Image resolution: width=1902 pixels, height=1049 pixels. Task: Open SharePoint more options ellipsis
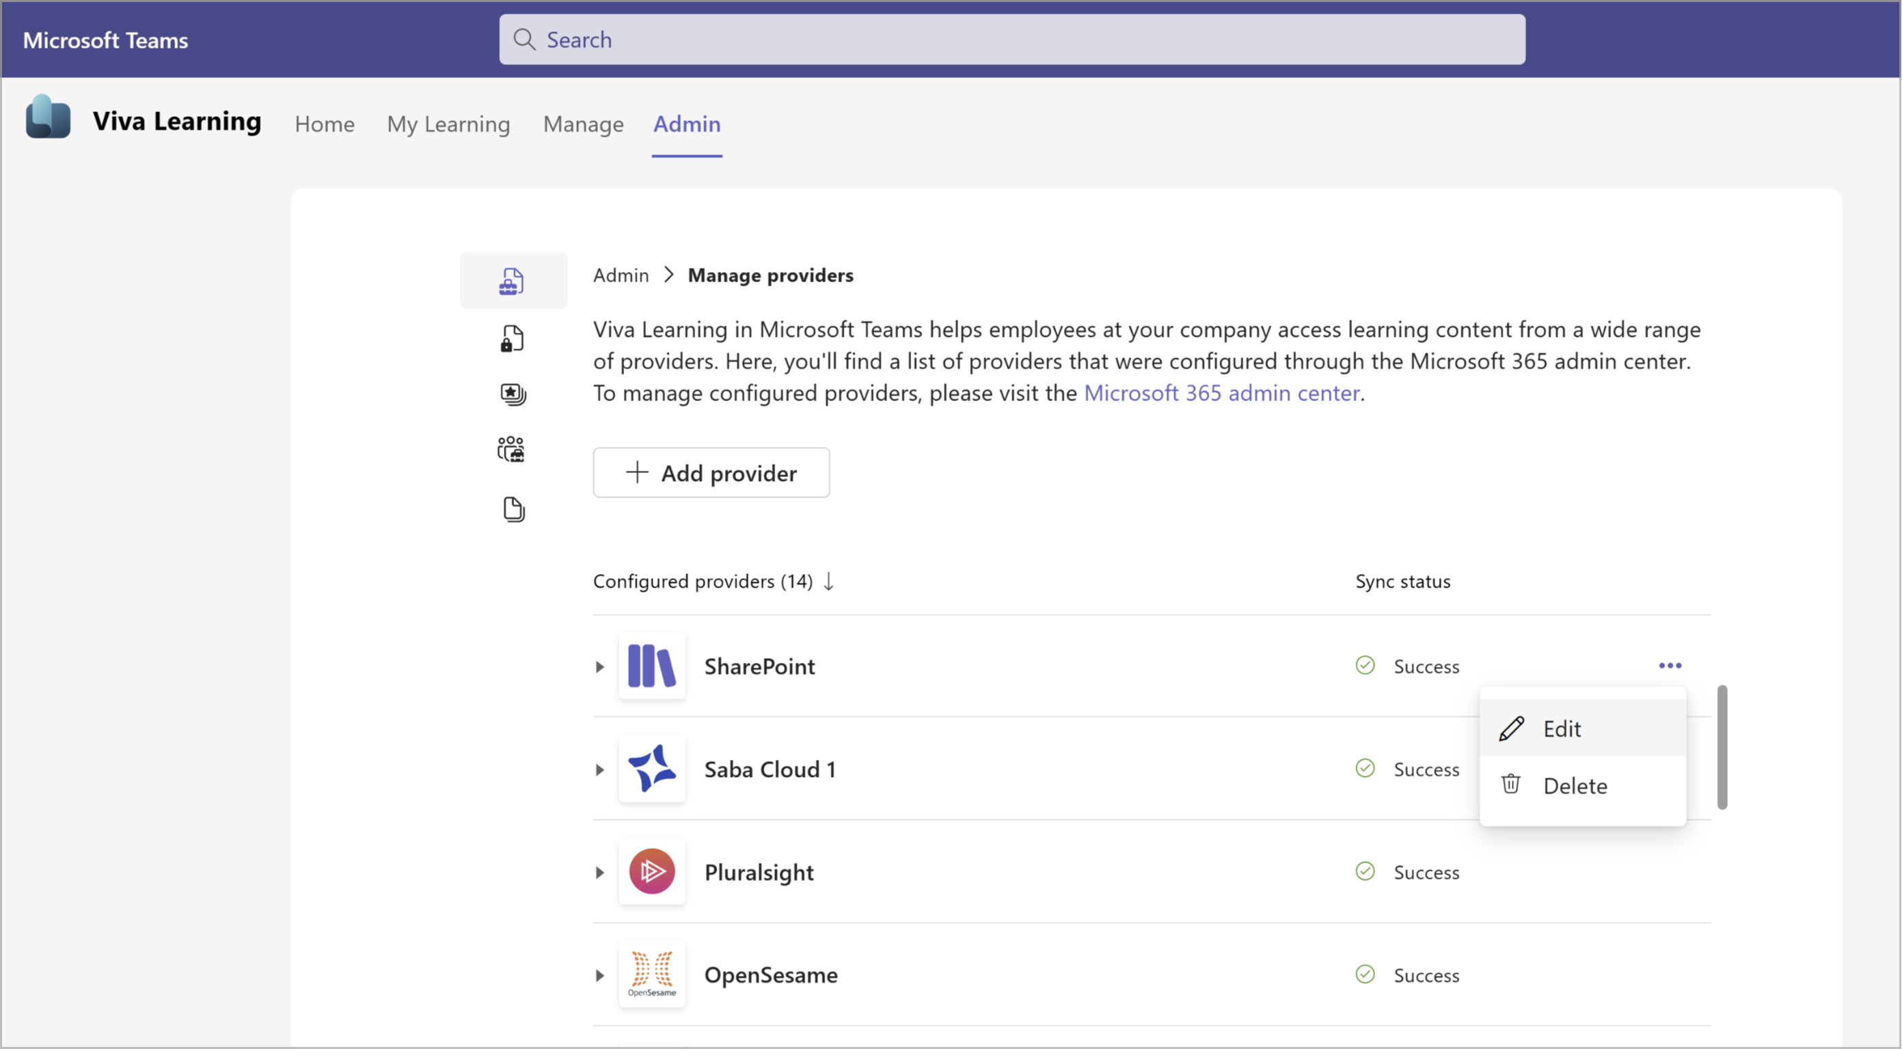coord(1671,666)
